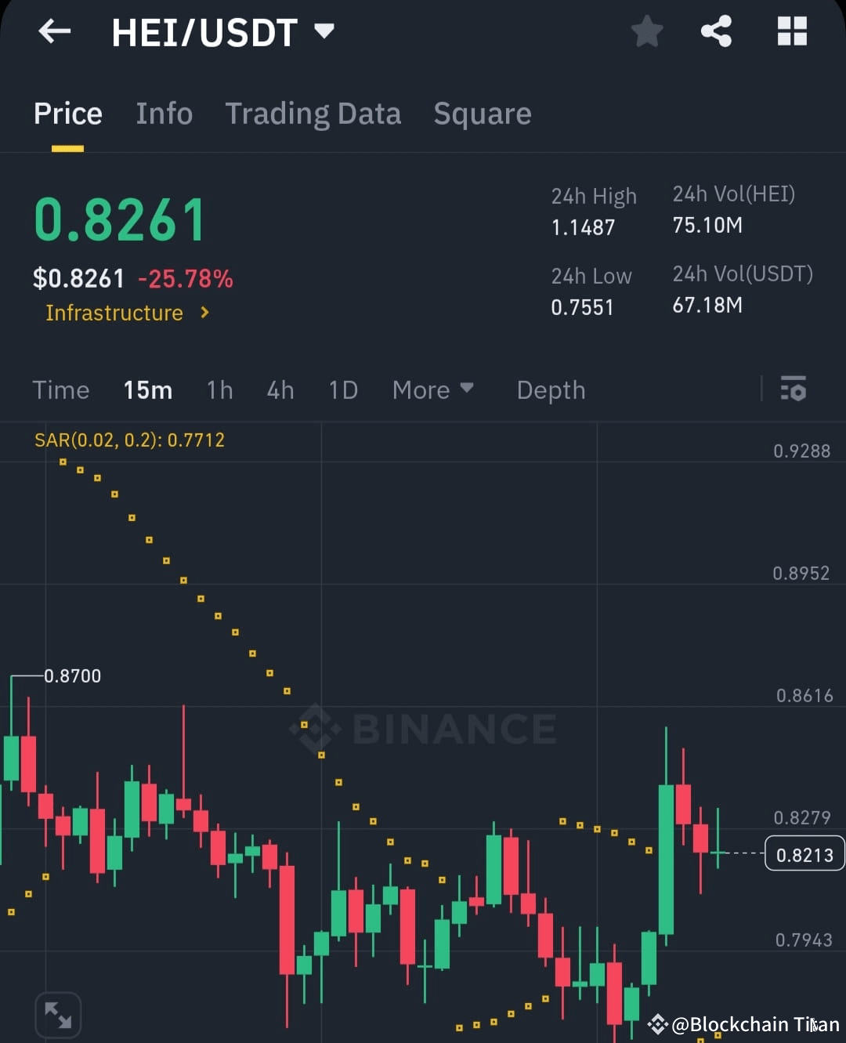Open the Time interval option
This screenshot has width=846, height=1043.
pyautogui.click(x=61, y=389)
